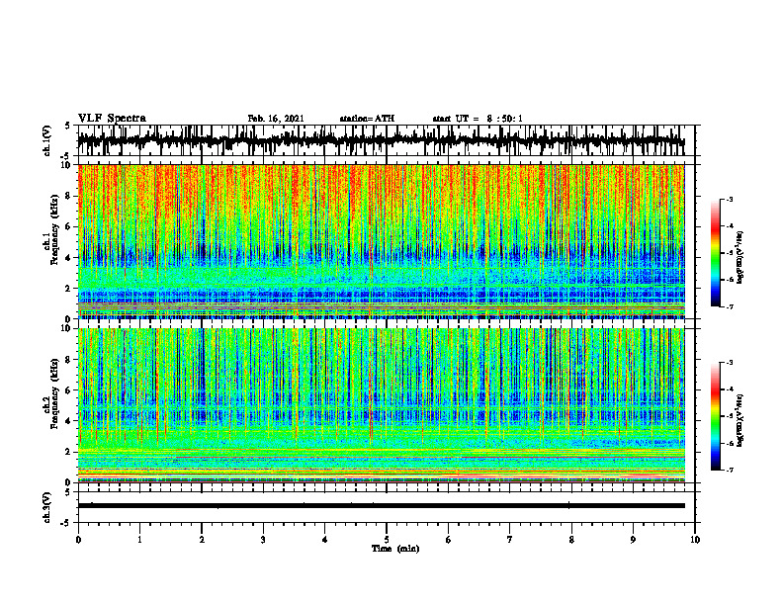The image size is (783, 605).
Task: Click the "ch.1(V)" waveform axis label
Action: (x=47, y=141)
